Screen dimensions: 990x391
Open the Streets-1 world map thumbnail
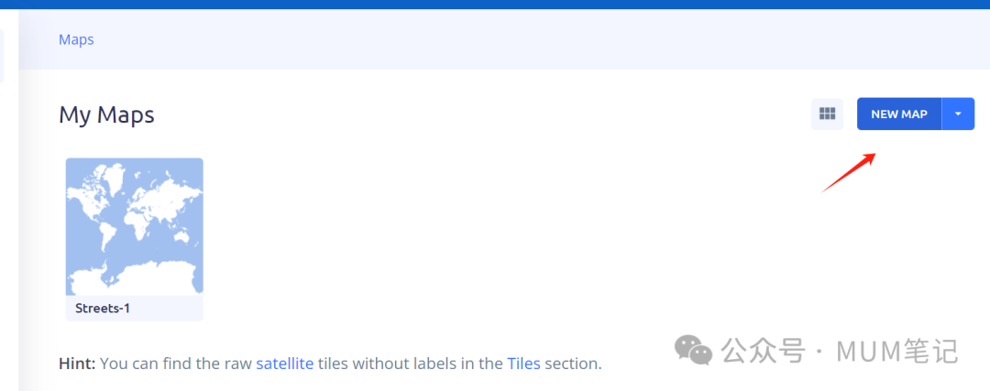135,226
